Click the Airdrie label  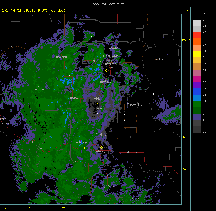coord(101,135)
